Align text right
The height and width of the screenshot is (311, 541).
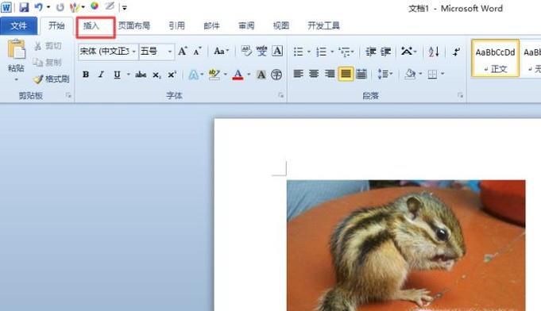pos(330,74)
